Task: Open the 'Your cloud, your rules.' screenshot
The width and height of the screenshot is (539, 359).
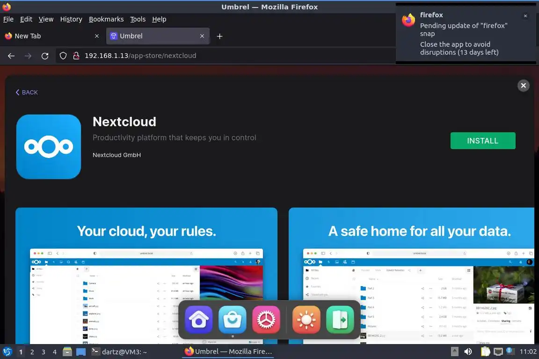Action: 146,275
